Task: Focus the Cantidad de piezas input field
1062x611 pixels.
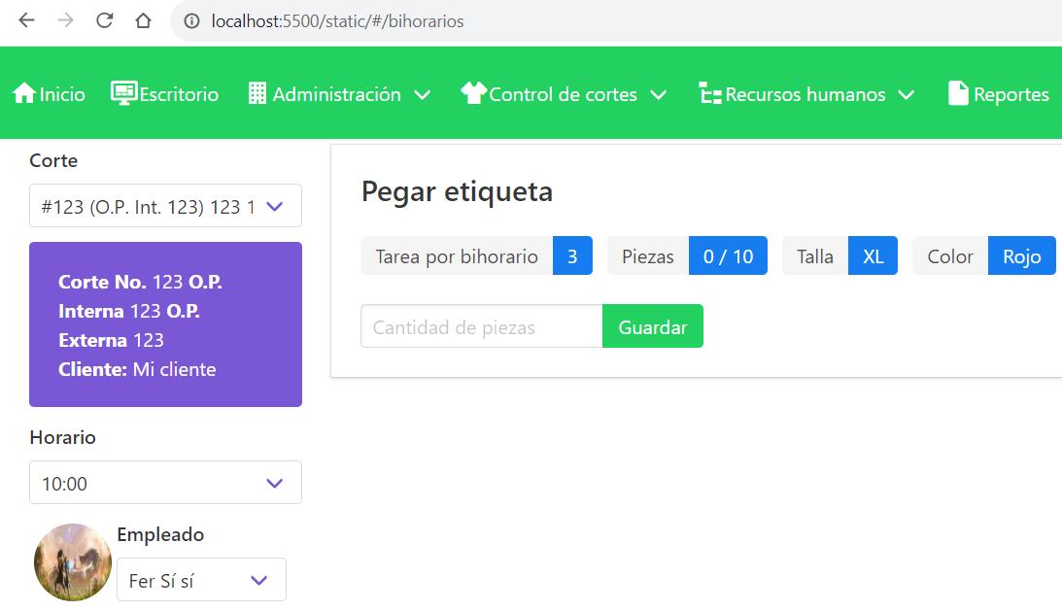Action: pos(481,326)
